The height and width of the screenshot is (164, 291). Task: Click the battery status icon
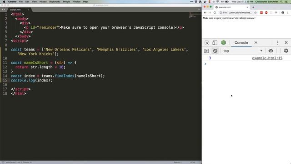pos(227,2)
